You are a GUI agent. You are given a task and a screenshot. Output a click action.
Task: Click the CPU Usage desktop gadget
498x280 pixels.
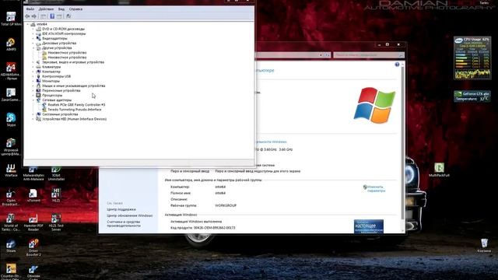click(472, 58)
